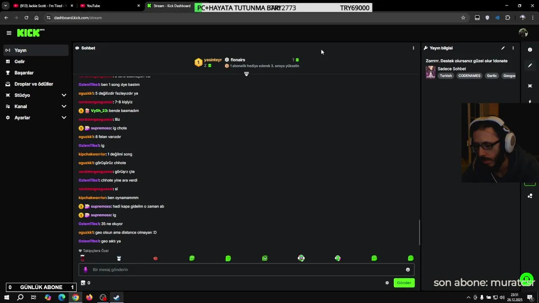Pick the red tomato emote
Image resolution: width=539 pixels, height=303 pixels.
point(155,258)
